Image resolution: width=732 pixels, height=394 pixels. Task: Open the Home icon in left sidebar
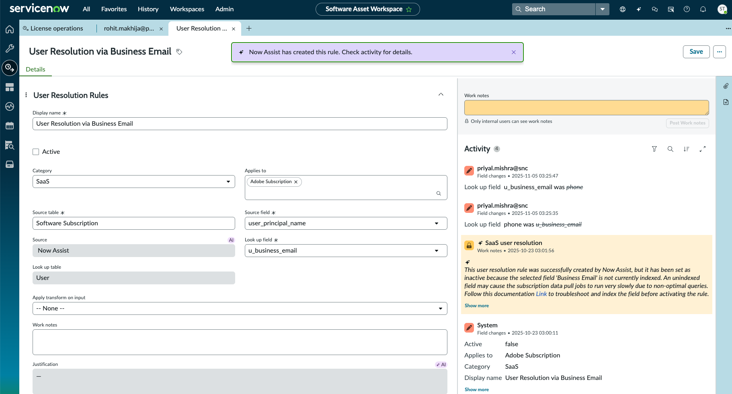click(x=10, y=29)
